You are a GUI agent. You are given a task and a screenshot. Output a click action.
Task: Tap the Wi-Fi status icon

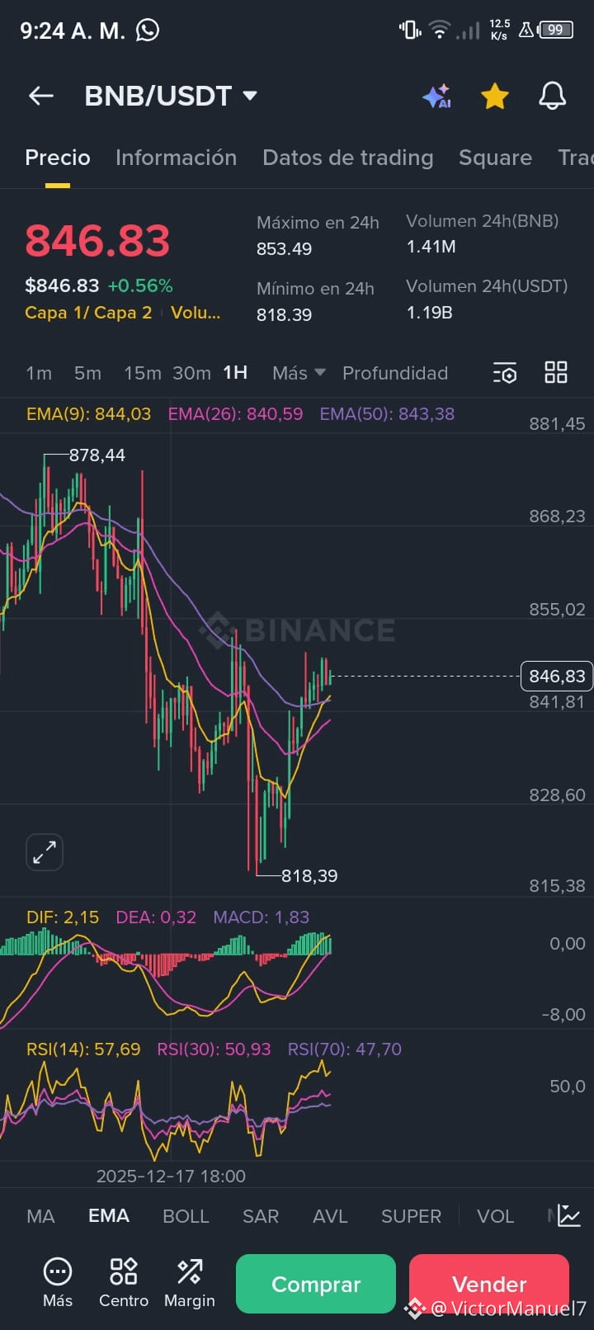(x=440, y=31)
